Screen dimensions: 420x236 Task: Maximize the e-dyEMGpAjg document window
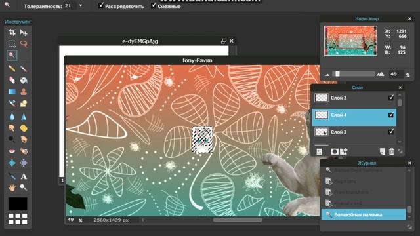tap(223, 41)
